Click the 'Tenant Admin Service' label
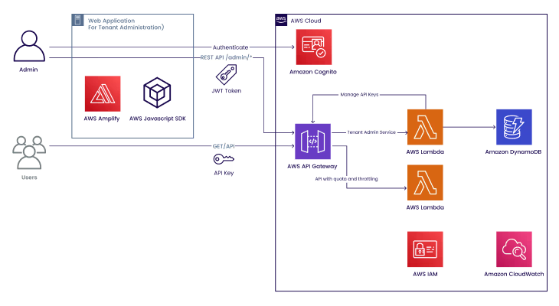Screen dimensions: 559x306 (x=371, y=132)
